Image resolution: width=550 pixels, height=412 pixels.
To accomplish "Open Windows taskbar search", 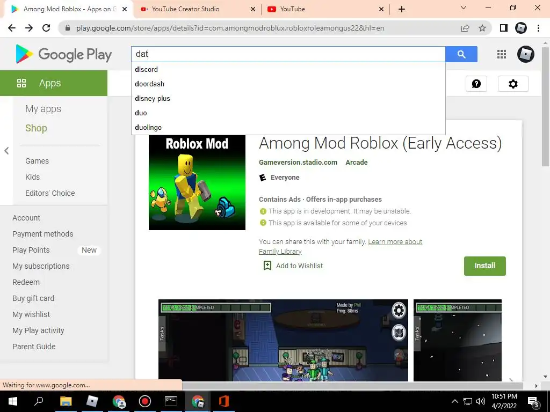I will click(39, 401).
